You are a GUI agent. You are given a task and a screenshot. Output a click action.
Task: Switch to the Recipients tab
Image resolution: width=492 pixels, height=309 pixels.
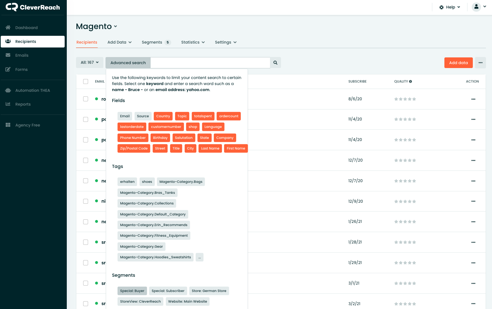[87, 42]
